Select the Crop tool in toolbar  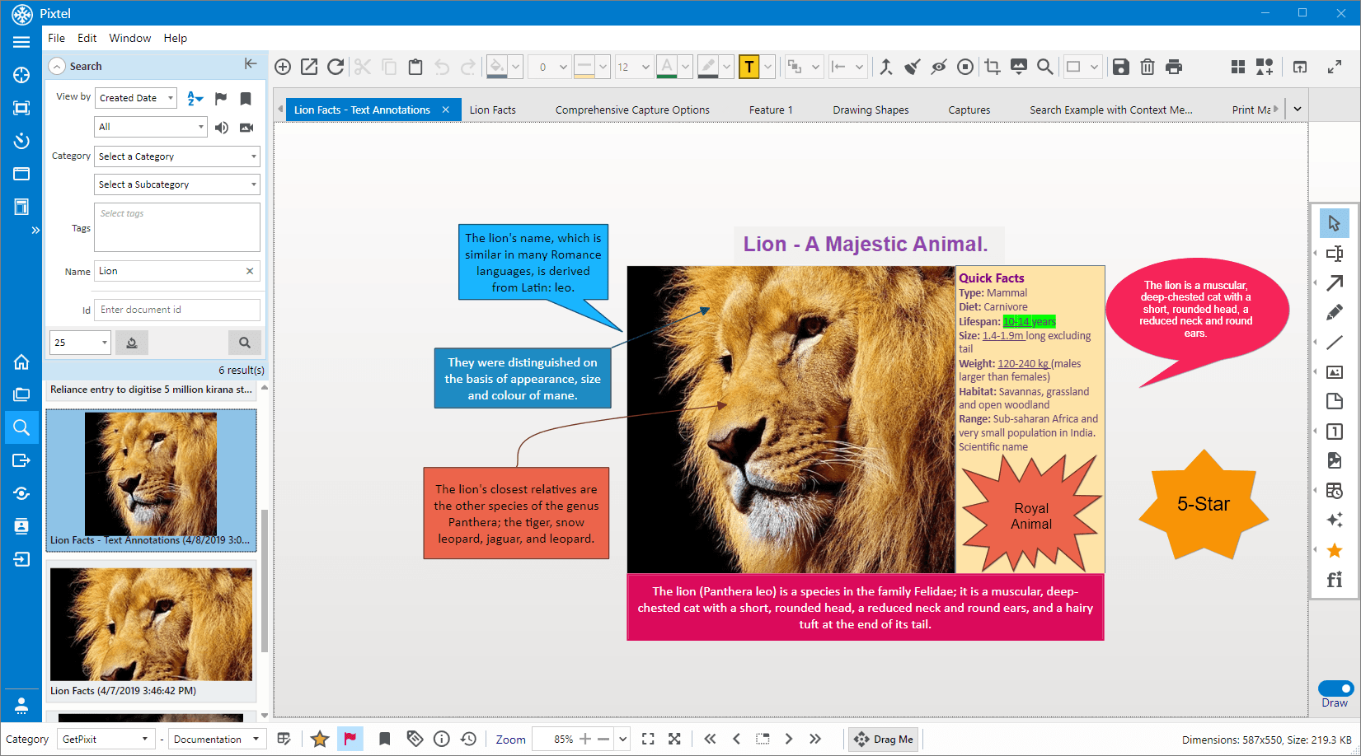[x=993, y=67]
